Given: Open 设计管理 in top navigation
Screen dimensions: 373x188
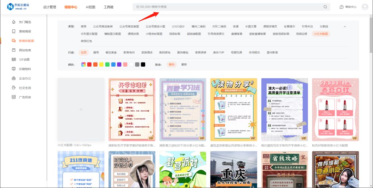Looking at the screenshot, I should (x=49, y=7).
